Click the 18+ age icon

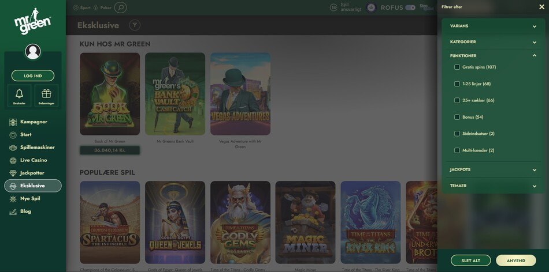click(x=334, y=7)
